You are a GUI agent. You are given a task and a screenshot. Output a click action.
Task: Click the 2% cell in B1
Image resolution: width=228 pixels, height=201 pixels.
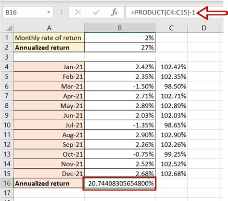(x=120, y=38)
